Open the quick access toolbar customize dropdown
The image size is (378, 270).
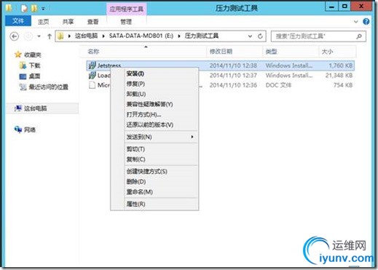43,9
